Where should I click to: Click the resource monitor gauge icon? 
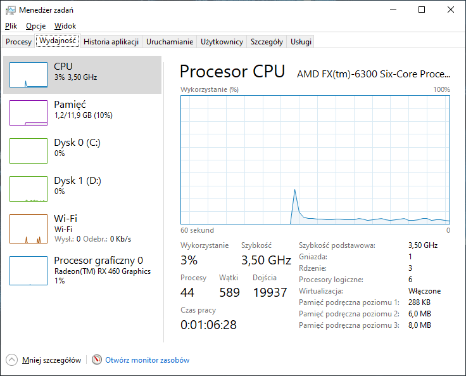(x=97, y=360)
